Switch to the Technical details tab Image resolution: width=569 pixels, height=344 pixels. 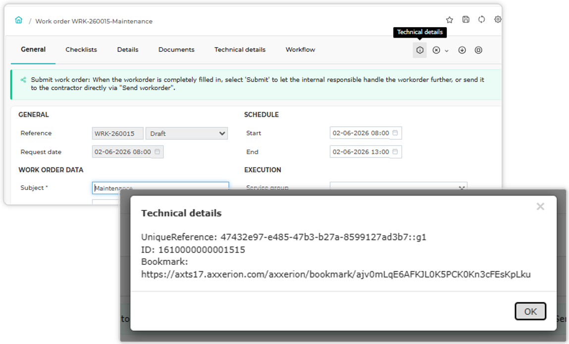point(240,49)
